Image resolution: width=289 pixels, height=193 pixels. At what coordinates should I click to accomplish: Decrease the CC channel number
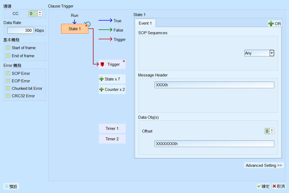point(40,15)
